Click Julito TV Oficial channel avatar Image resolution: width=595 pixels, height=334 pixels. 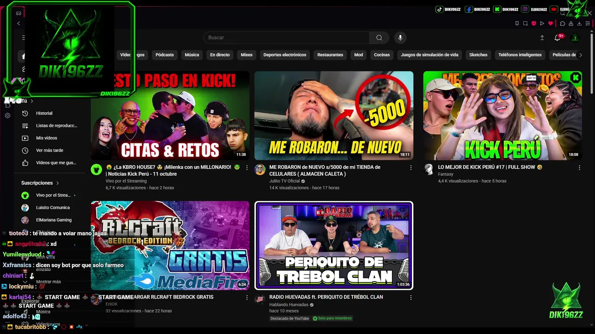260,169
